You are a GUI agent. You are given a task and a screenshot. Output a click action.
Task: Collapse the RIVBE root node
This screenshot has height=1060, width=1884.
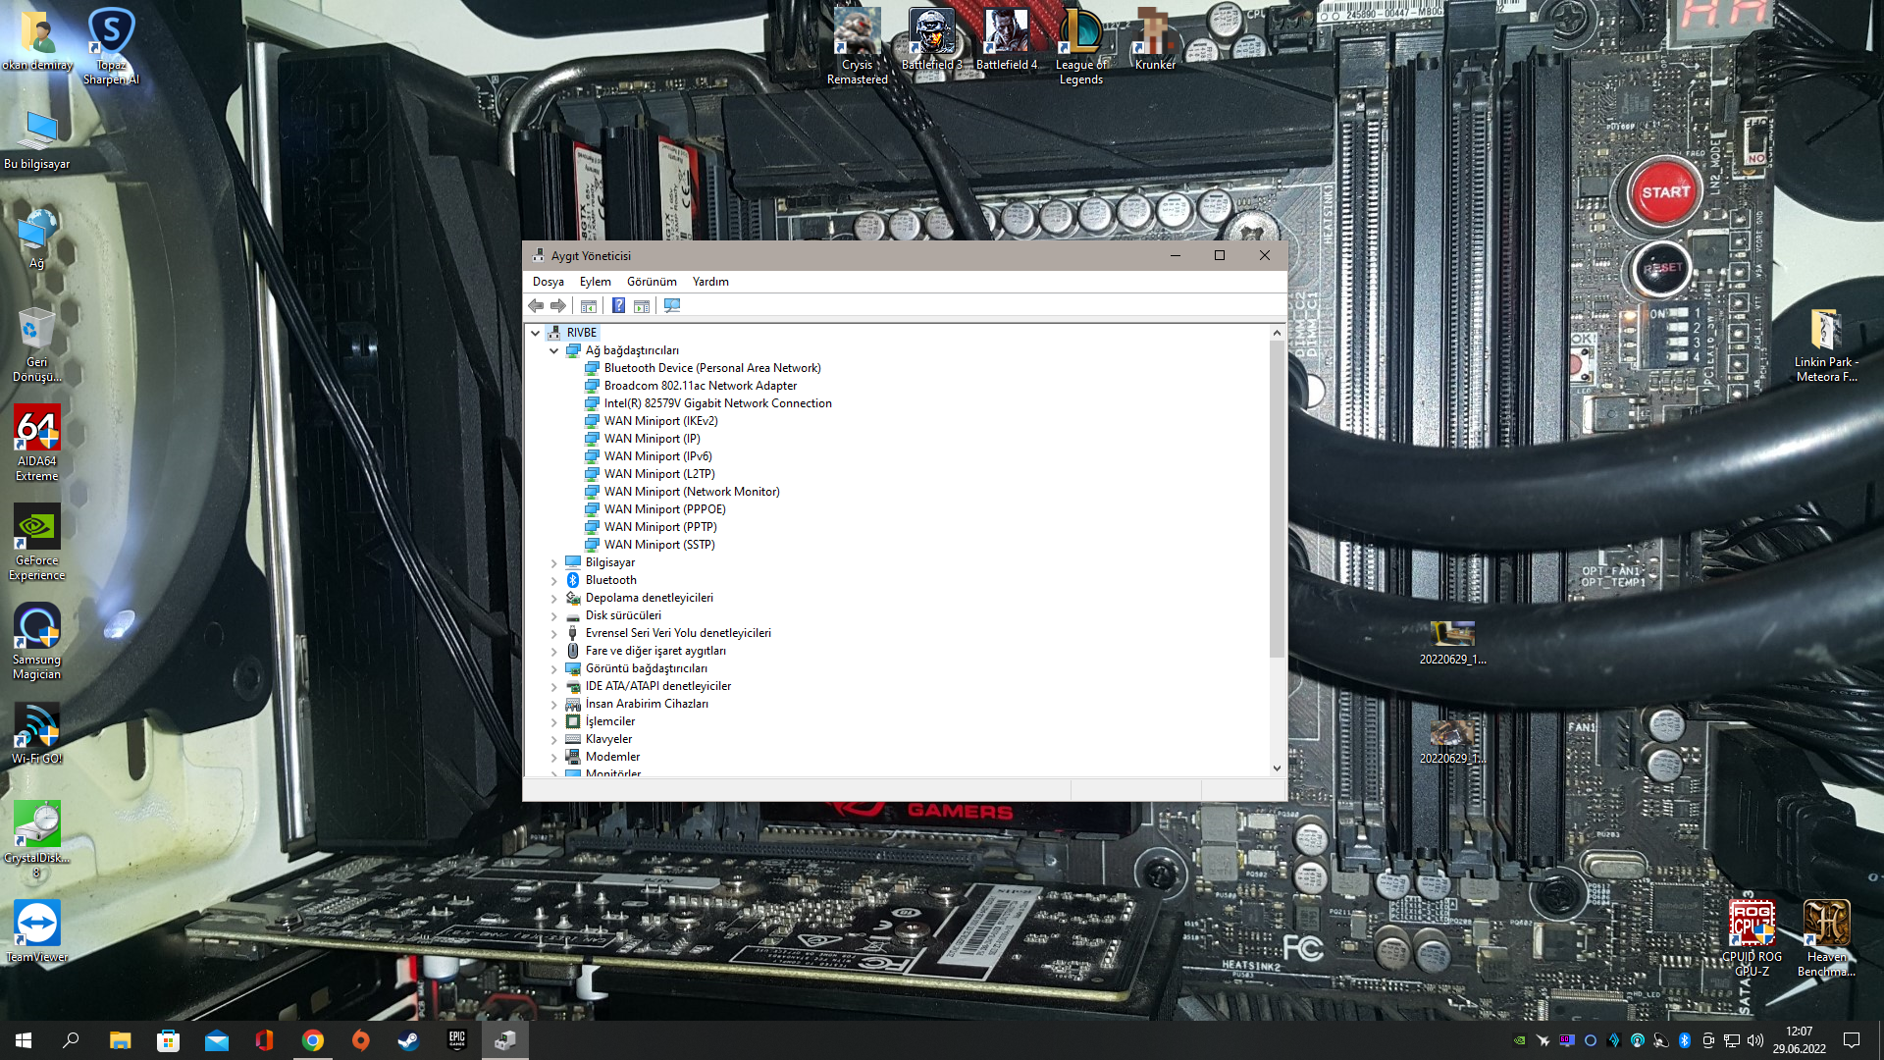point(536,333)
